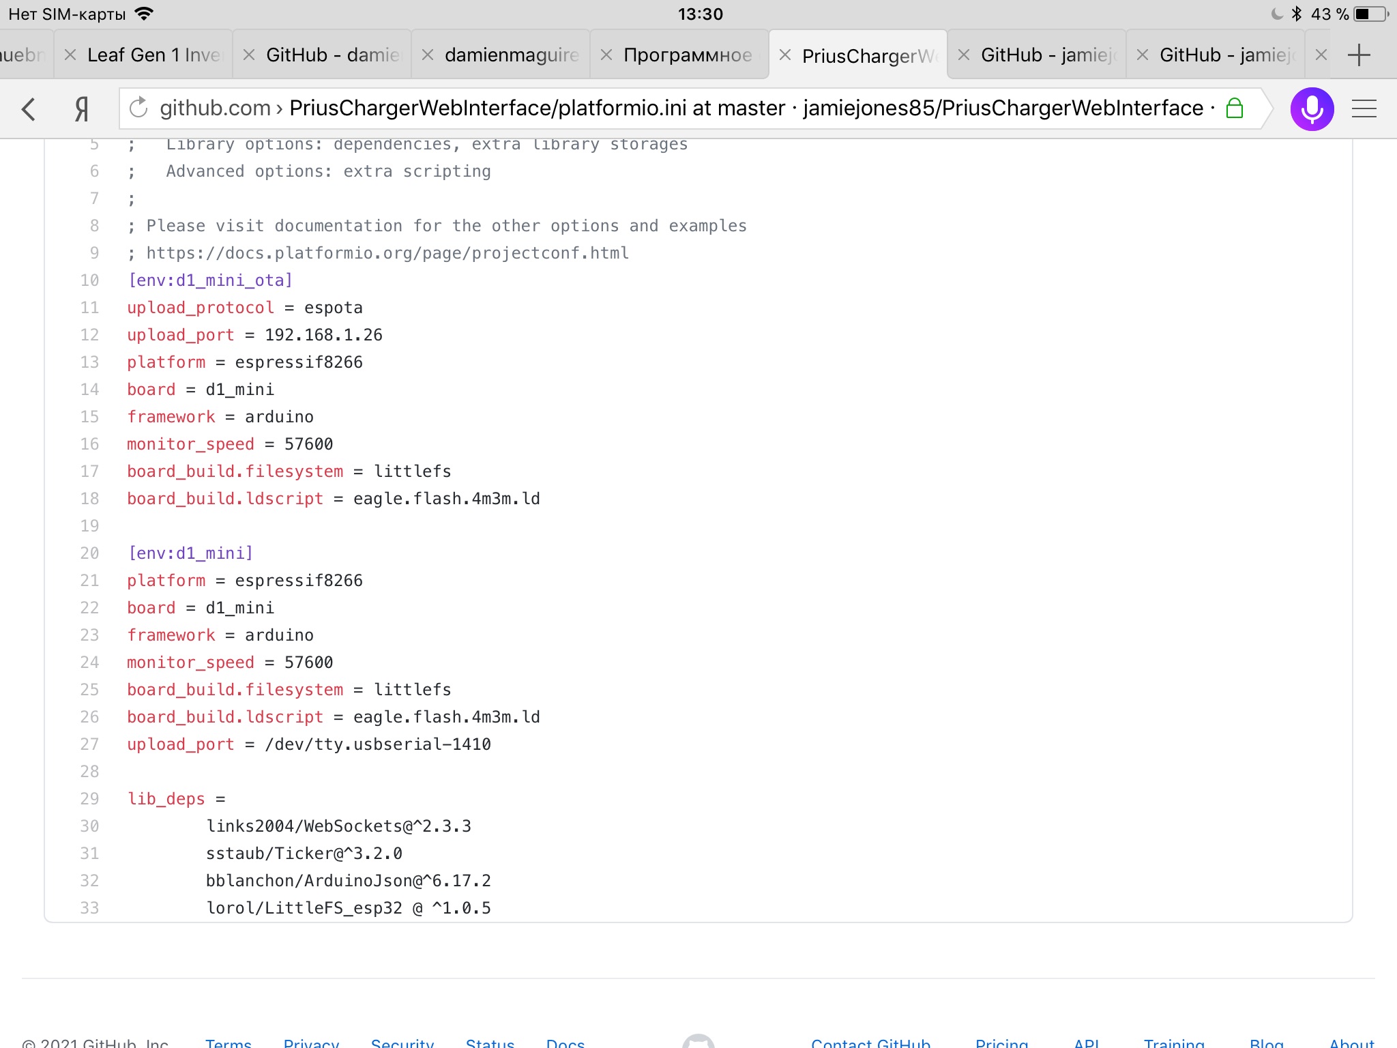Screen dimensions: 1397x1048
Task: Click line number 20 in code
Action: (89, 553)
